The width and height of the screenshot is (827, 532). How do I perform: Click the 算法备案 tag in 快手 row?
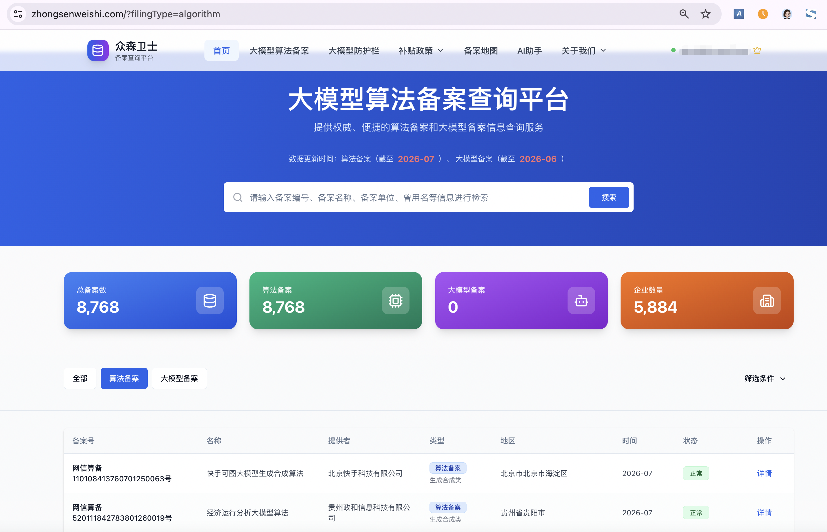click(448, 468)
